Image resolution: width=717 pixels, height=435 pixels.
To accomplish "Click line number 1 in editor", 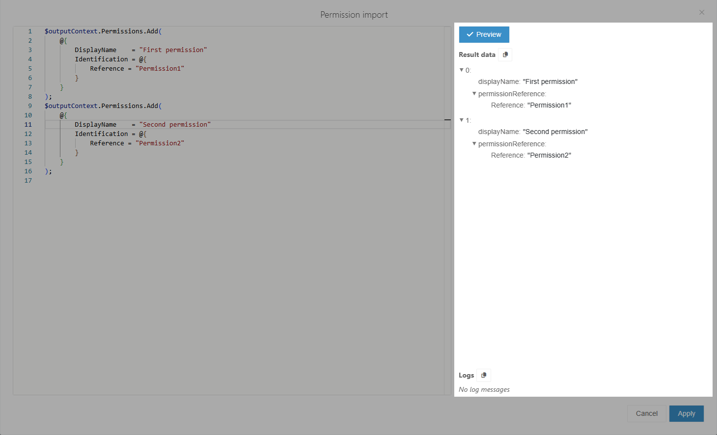I will click(29, 31).
